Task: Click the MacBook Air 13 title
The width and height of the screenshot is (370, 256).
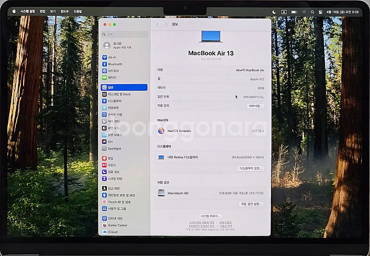Action: click(x=211, y=53)
